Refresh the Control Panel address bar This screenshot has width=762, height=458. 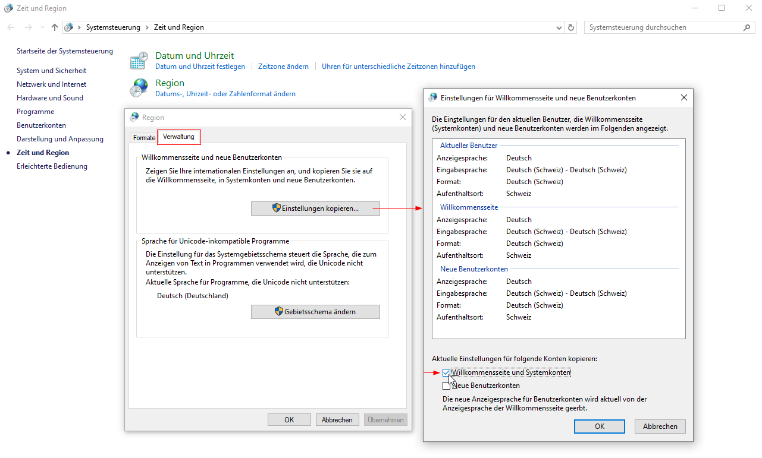572,27
